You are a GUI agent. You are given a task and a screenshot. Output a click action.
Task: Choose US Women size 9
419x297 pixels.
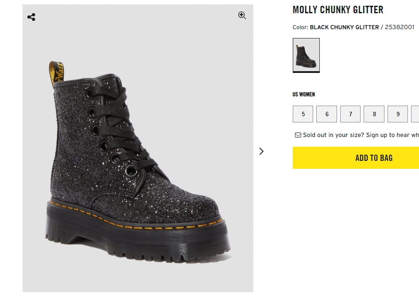tap(398, 114)
